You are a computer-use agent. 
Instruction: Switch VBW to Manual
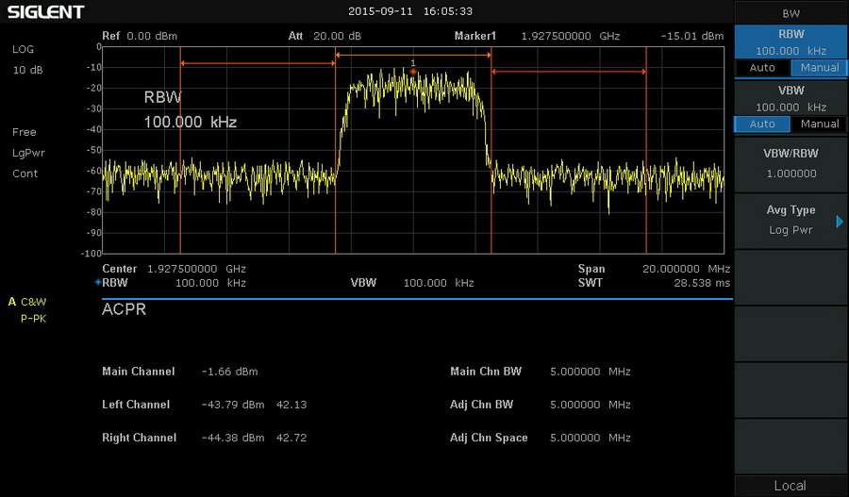pyautogui.click(x=819, y=124)
